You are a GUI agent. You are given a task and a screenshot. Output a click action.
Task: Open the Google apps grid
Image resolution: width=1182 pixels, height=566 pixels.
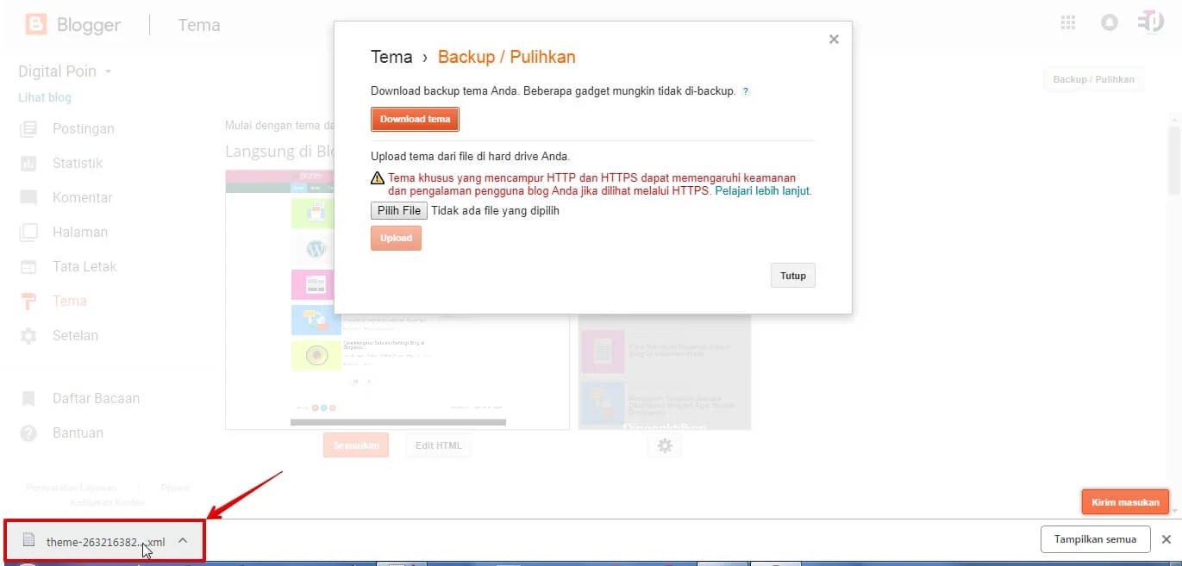click(x=1067, y=22)
